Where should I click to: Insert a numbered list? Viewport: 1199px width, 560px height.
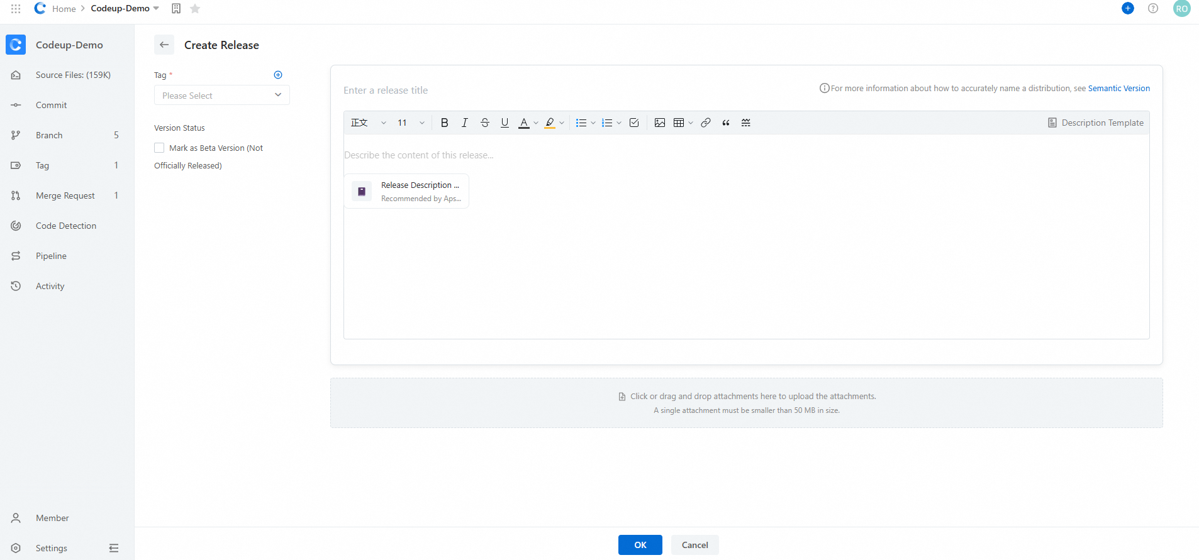[x=607, y=123]
